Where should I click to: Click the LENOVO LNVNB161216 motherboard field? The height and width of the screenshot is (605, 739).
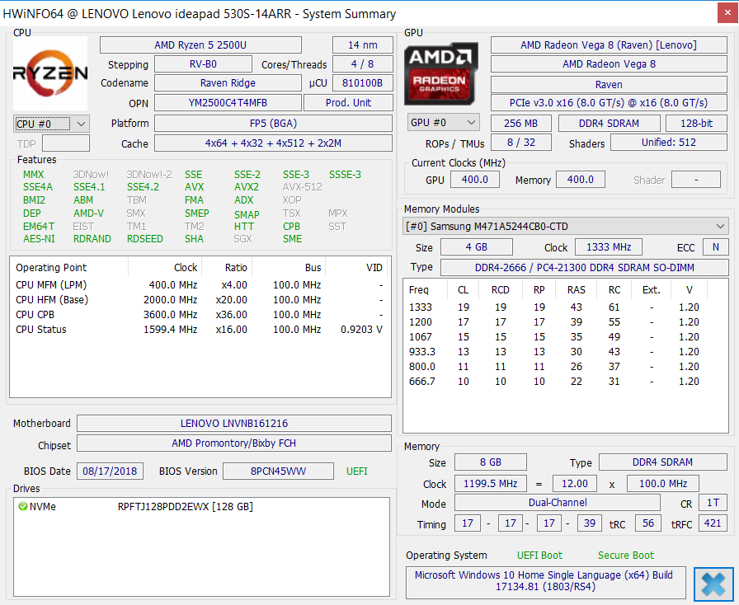click(233, 423)
